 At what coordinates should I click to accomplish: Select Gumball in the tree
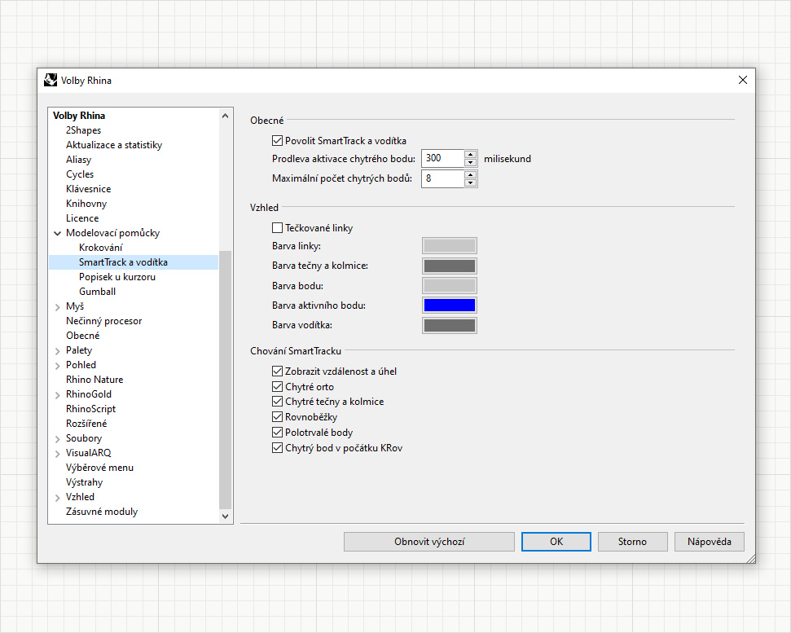[x=98, y=292]
